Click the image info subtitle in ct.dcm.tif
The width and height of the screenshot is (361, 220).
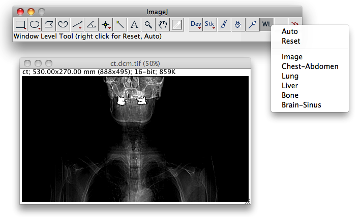pyautogui.click(x=99, y=72)
